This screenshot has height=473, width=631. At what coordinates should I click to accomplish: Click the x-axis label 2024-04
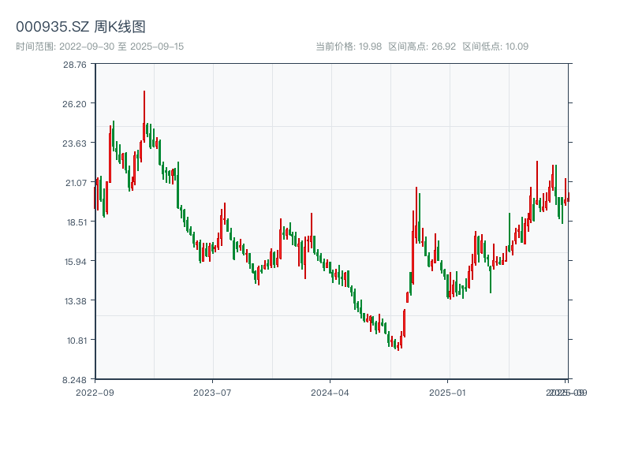[330, 393]
